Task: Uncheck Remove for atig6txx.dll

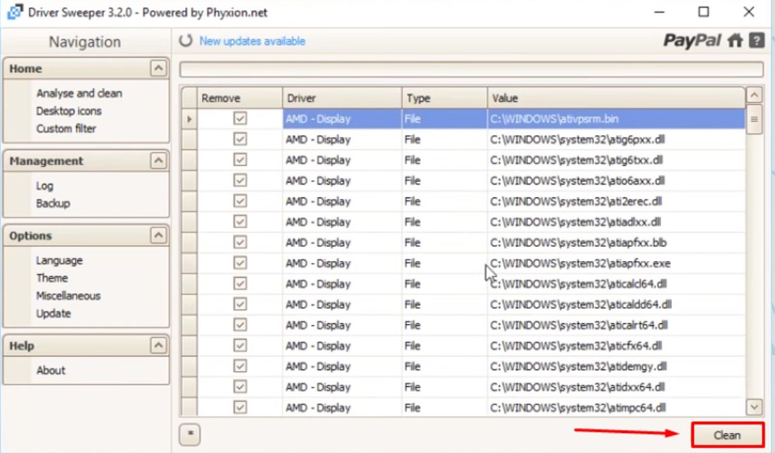Action: coord(240,160)
